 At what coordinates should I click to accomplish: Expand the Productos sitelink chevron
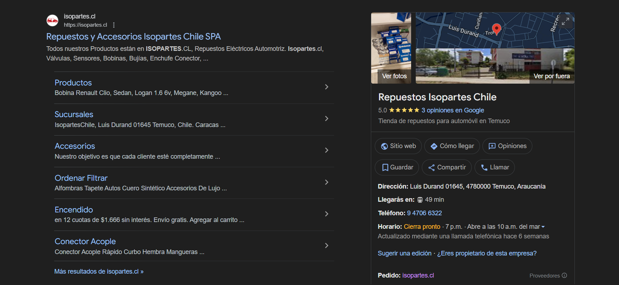point(327,87)
